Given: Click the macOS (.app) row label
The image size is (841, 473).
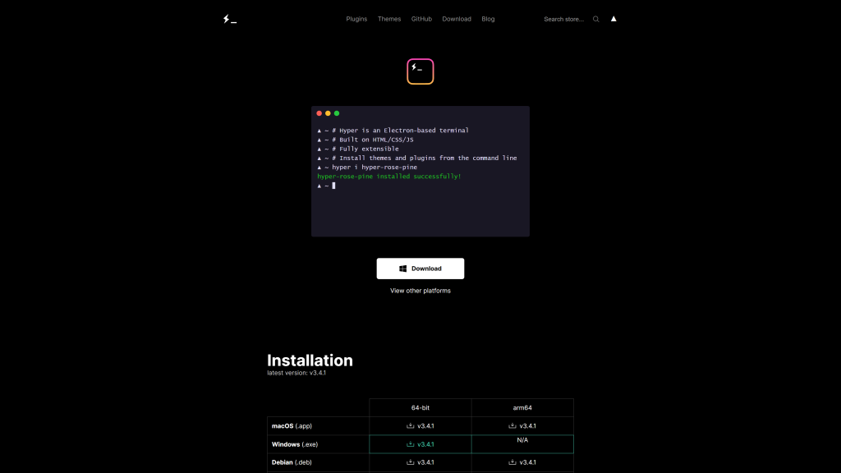Looking at the screenshot, I should 292,426.
